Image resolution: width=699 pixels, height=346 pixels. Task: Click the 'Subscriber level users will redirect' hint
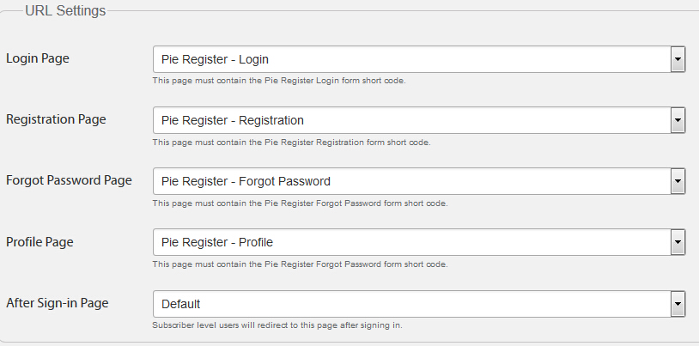(277, 325)
